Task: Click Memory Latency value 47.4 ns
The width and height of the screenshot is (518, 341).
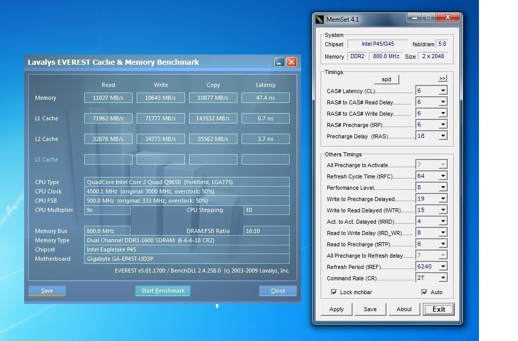Action: [x=266, y=98]
